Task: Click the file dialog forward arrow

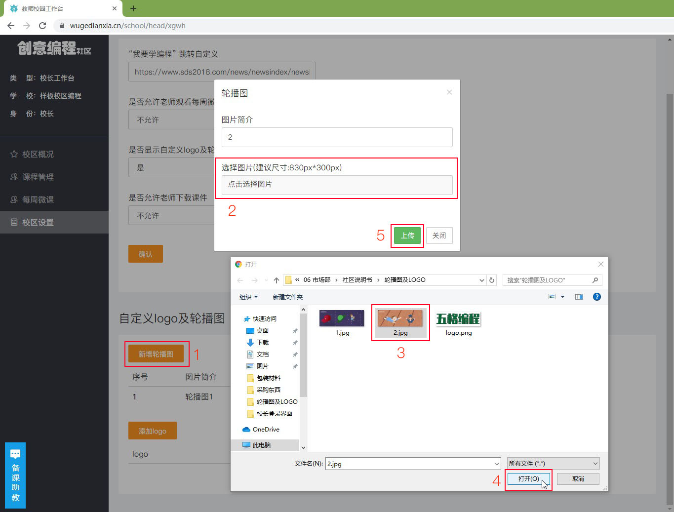Action: (254, 280)
